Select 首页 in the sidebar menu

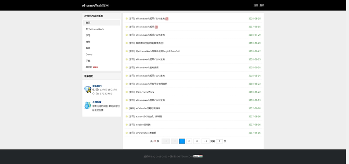click(102, 23)
